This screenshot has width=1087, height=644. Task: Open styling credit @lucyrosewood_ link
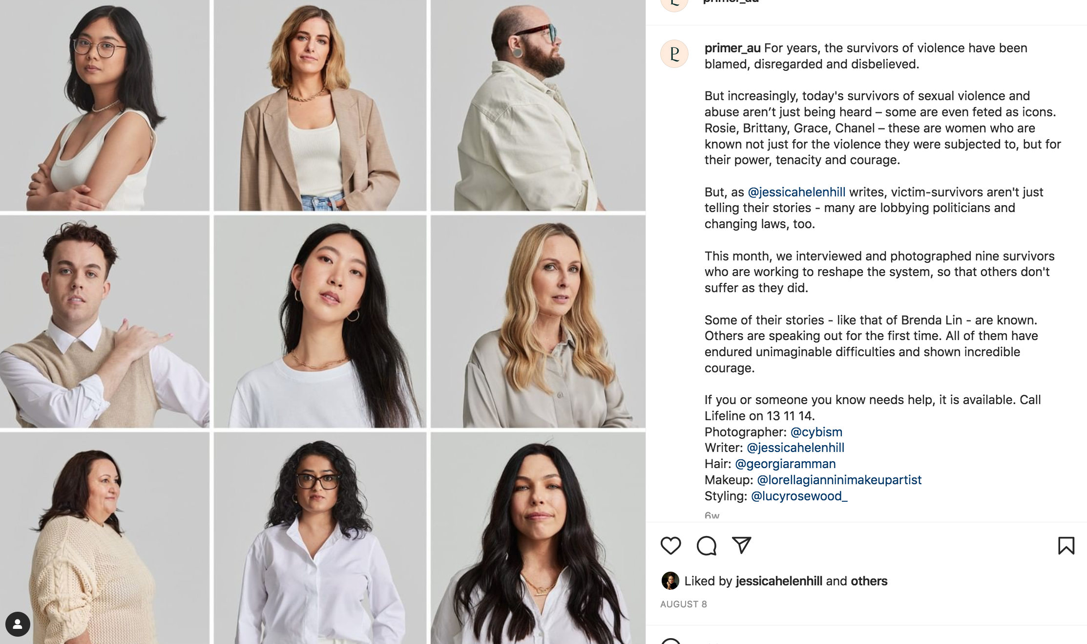pyautogui.click(x=799, y=496)
